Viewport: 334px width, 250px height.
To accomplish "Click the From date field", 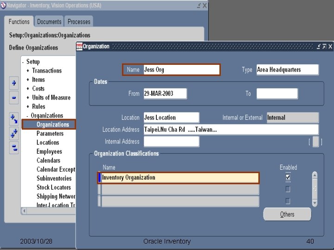I will 165,94.
